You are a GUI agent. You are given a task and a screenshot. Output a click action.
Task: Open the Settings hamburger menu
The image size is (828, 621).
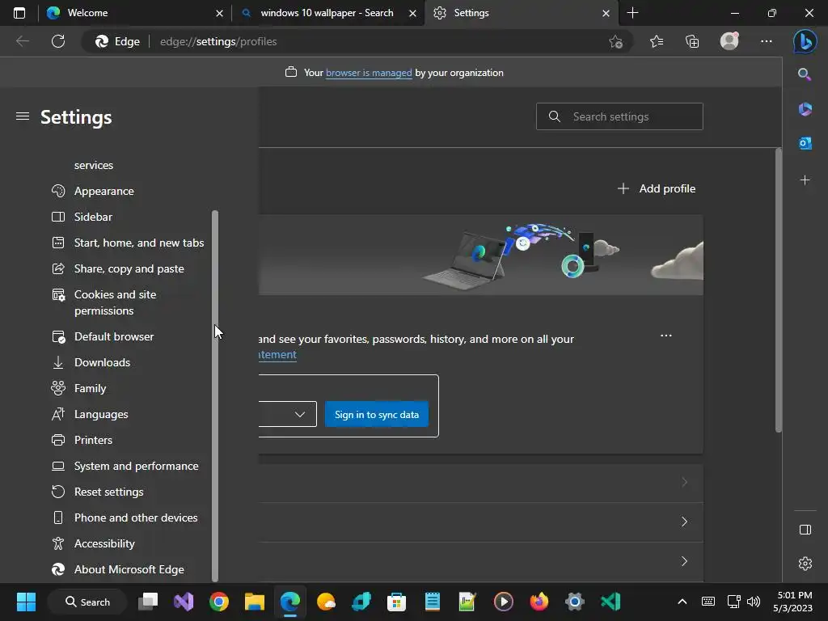coord(22,116)
